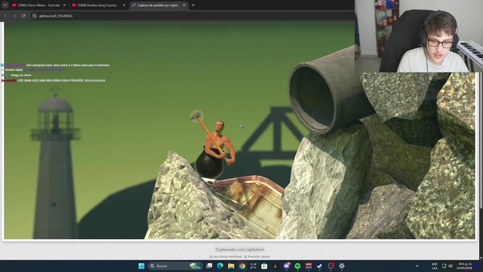Go forward in the browser
Viewport: 483px width, 272px height.
pos(14,16)
